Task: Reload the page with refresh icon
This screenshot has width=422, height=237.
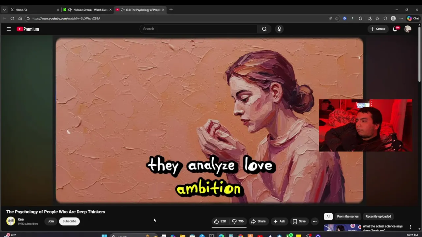Action: [12, 18]
